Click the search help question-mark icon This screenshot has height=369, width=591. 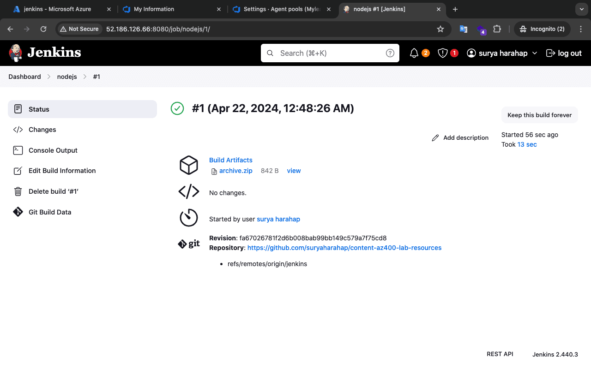point(390,53)
